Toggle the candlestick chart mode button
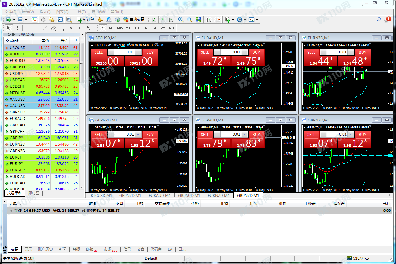Viewport: 396px width, 264px height. 162,20
